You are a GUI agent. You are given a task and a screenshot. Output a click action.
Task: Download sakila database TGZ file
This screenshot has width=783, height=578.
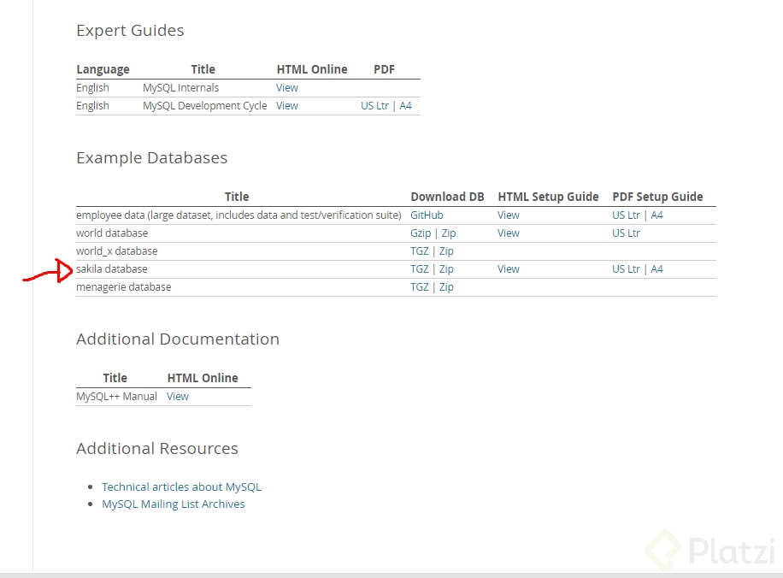point(420,269)
